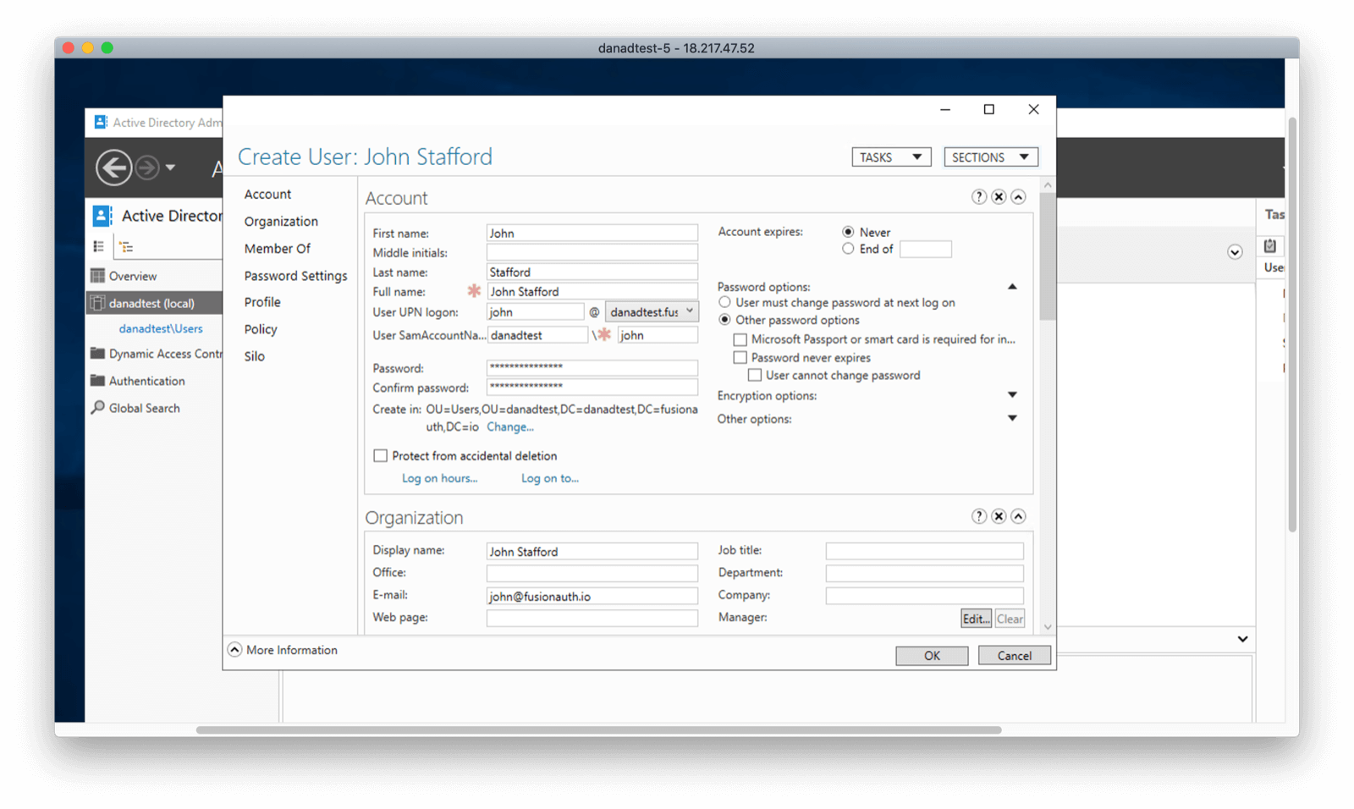Enable Protect from accidental deletion
Screen dimensions: 1354x809
point(381,456)
